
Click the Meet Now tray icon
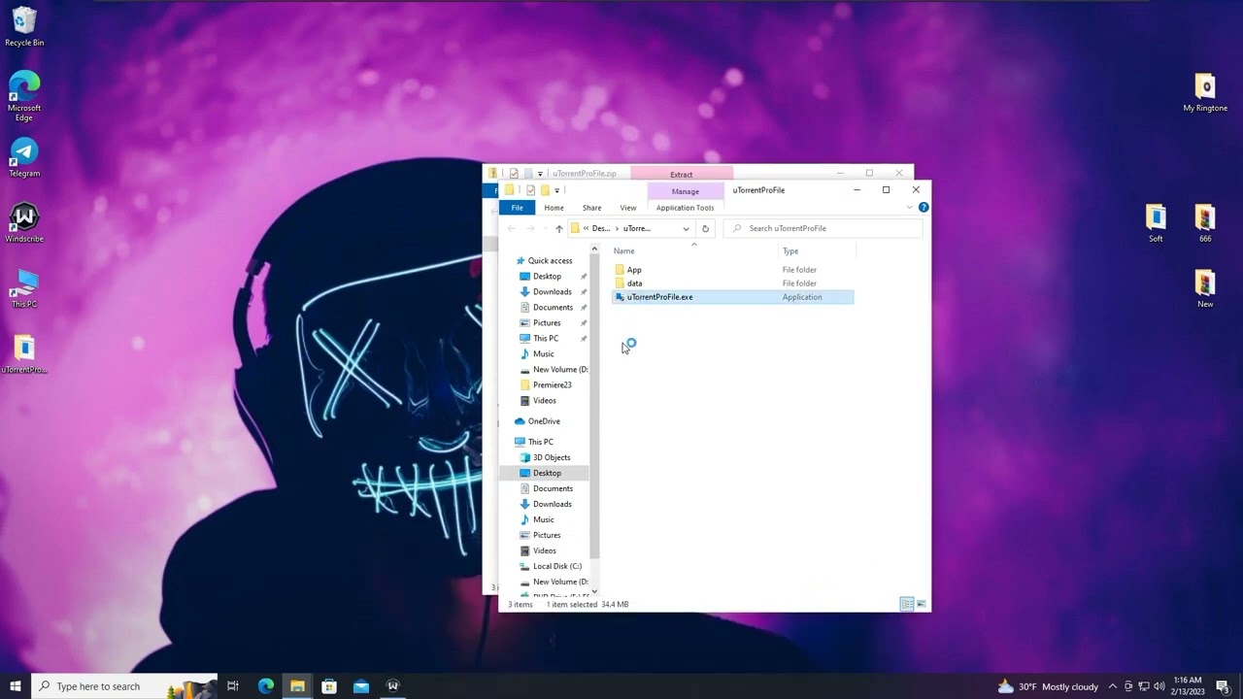click(x=1128, y=686)
